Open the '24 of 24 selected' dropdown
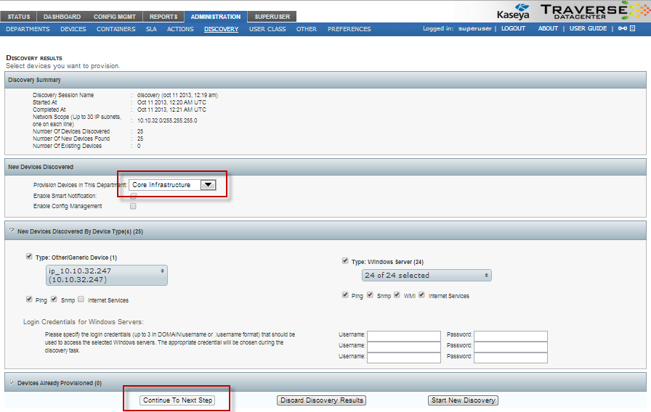 click(x=426, y=276)
